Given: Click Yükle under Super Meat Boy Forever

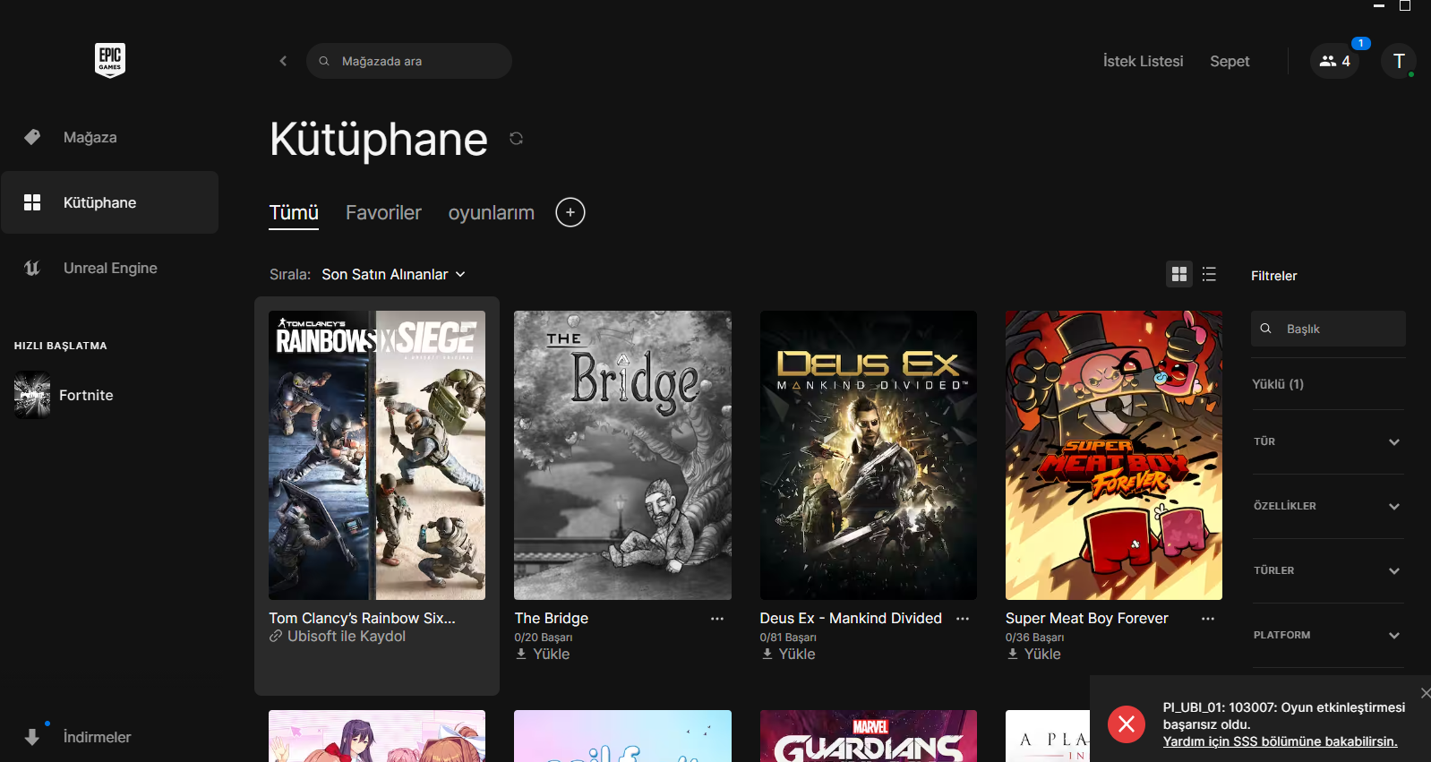Looking at the screenshot, I should click(1033, 655).
